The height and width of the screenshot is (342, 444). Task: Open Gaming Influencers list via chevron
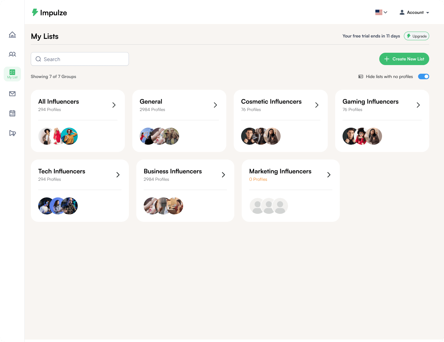pyautogui.click(x=418, y=105)
